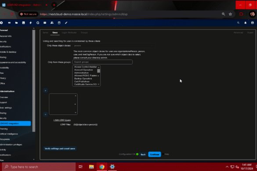Image resolution: width=257 pixels, height=171 pixels.
Task: Open the Mail envelope icon
Action: coord(45,23)
